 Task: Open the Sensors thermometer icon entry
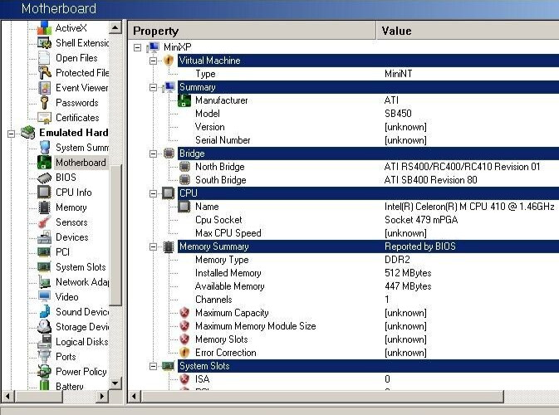pos(44,222)
